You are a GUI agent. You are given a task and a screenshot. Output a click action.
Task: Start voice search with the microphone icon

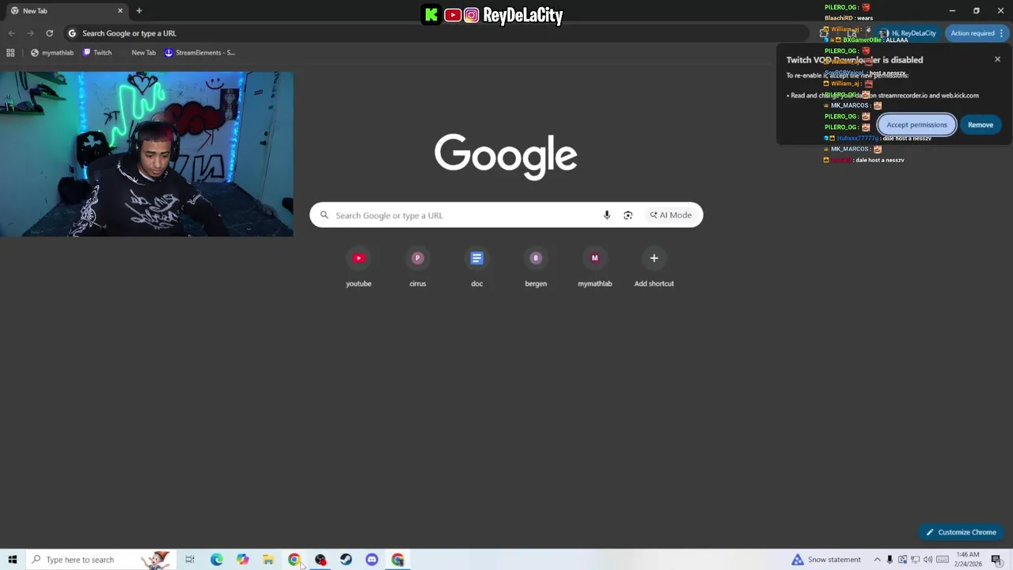pyautogui.click(x=607, y=215)
